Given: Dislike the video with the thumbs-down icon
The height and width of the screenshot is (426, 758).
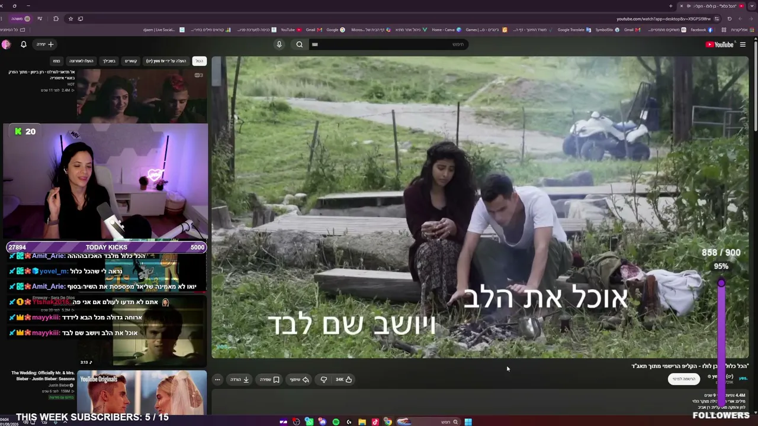Looking at the screenshot, I should tap(323, 379).
